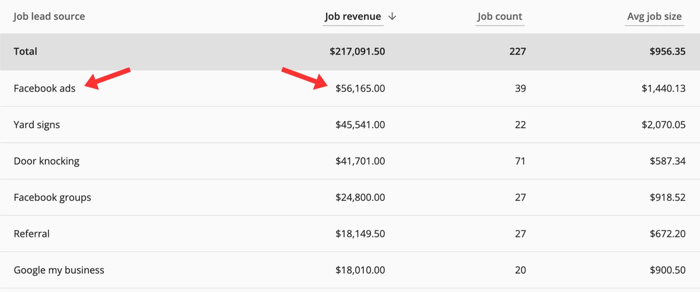
Task: Click Door knocking average $587.34
Action: (x=667, y=161)
